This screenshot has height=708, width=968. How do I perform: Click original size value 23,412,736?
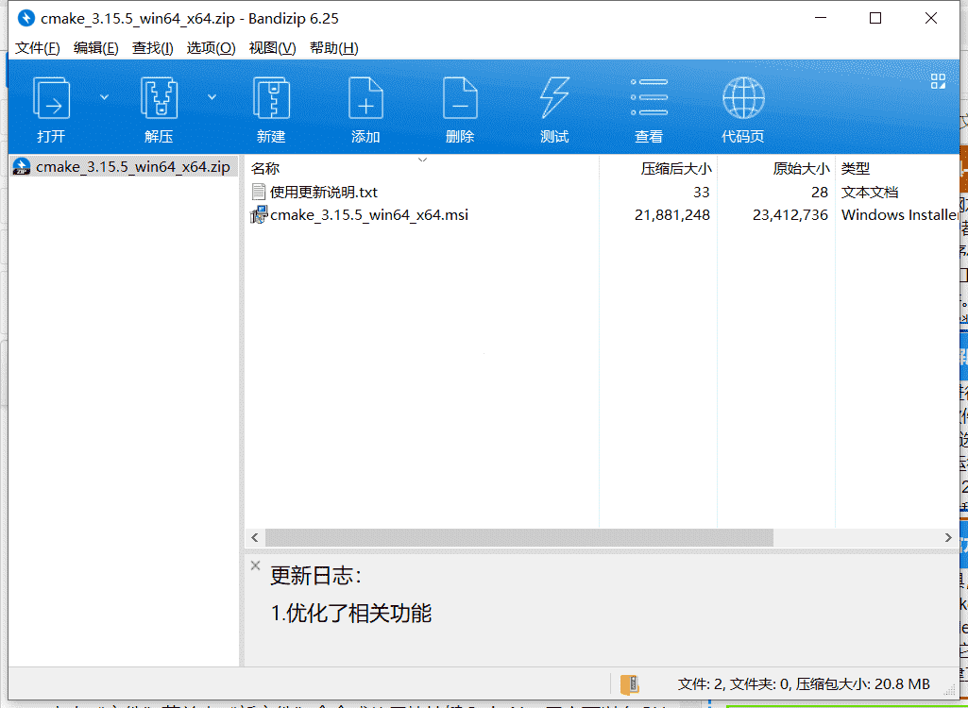pos(790,215)
